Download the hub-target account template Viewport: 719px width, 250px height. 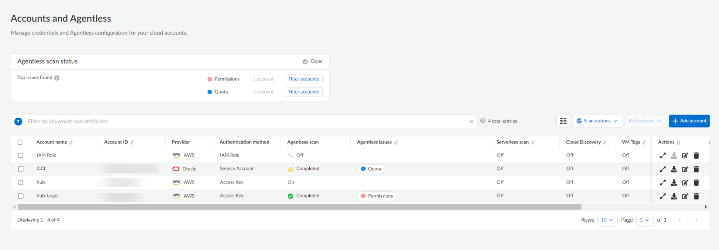(674, 196)
